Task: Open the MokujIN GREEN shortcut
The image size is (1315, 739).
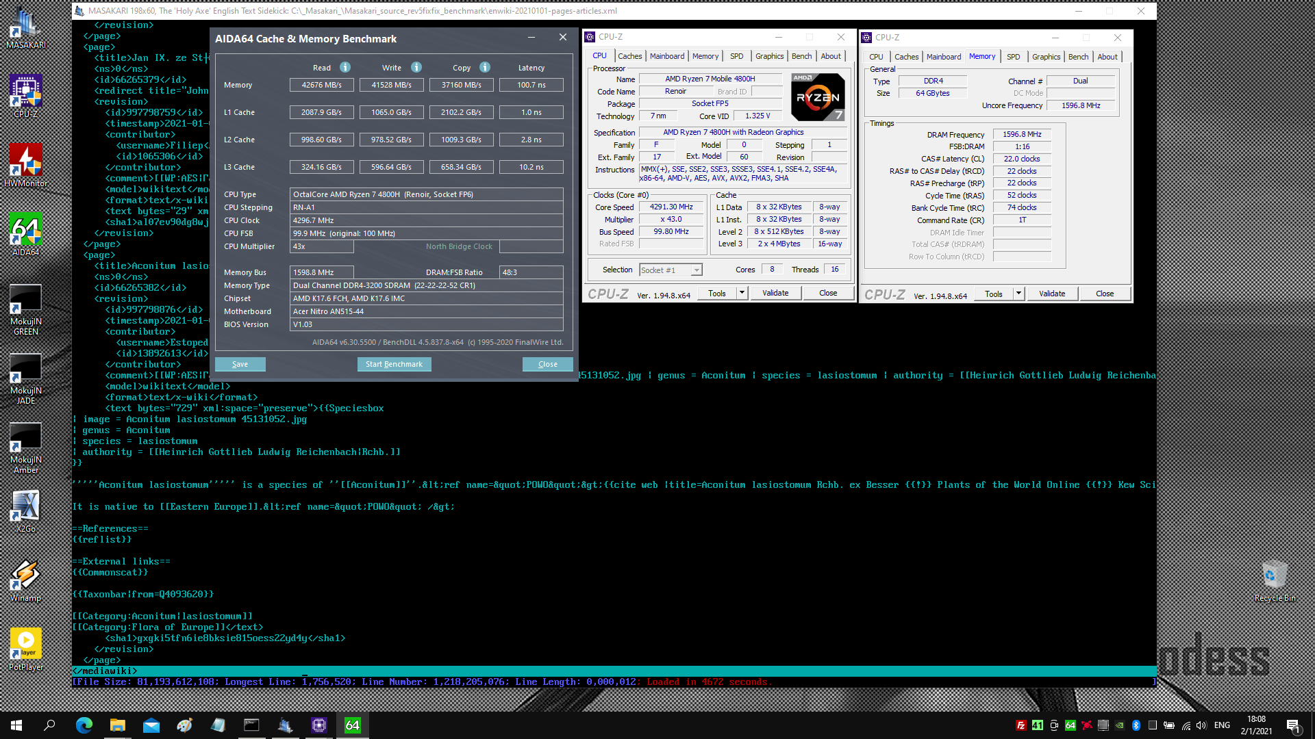Action: coord(25,309)
